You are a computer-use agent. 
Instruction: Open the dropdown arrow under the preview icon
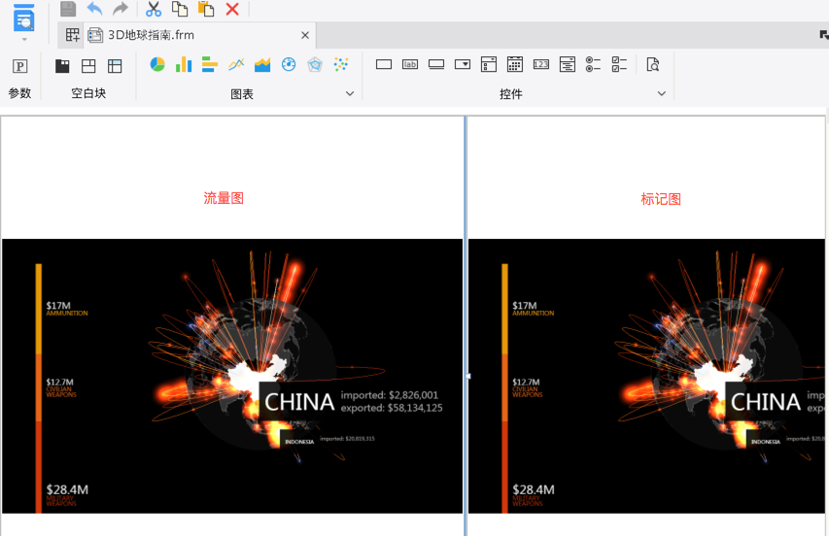23,39
